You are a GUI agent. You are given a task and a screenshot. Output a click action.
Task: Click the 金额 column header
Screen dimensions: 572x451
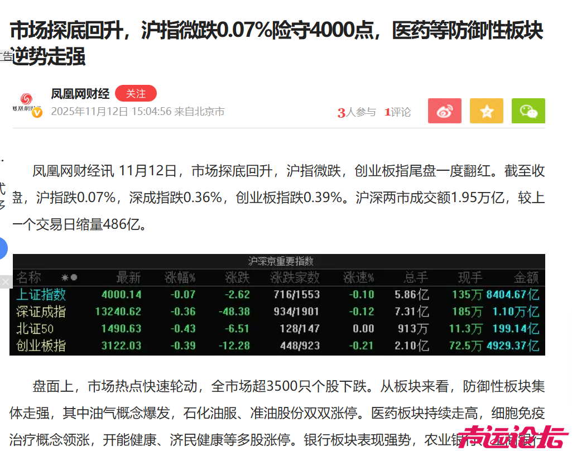(526, 277)
